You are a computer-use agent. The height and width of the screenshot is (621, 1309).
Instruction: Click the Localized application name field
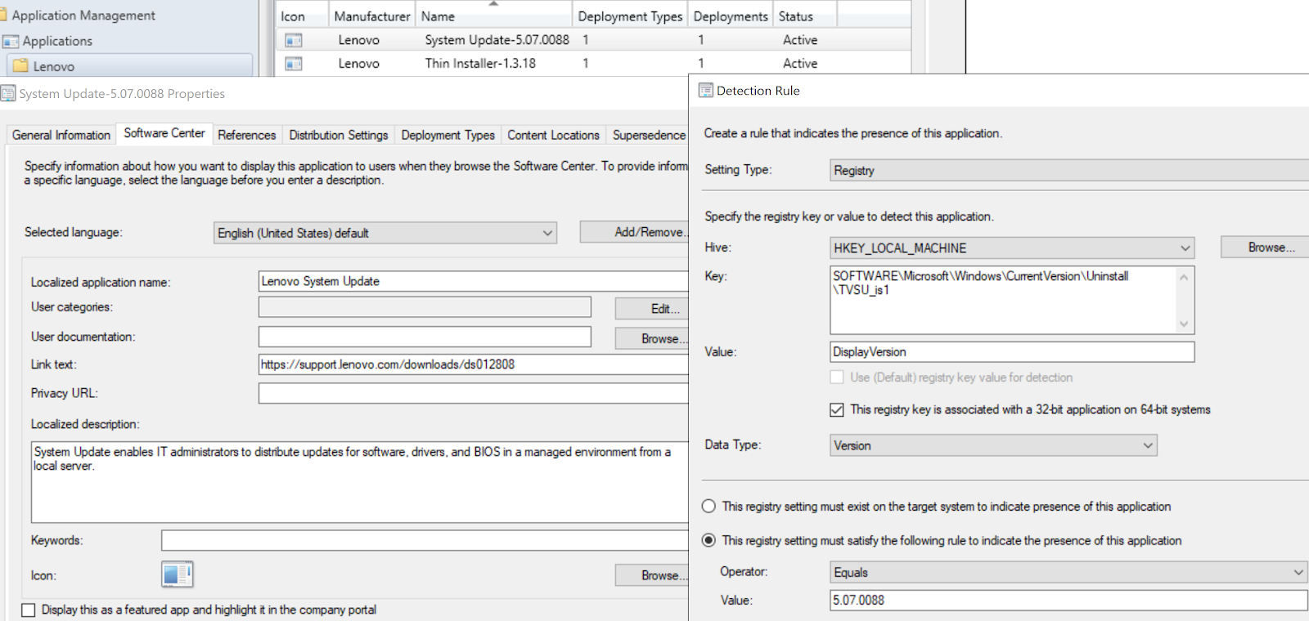click(x=474, y=281)
